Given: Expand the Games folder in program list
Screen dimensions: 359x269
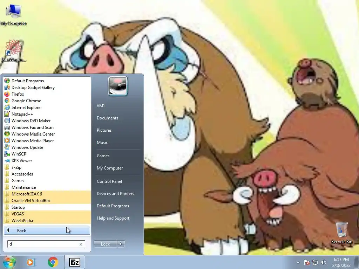Looking at the screenshot, I should pos(47,180).
